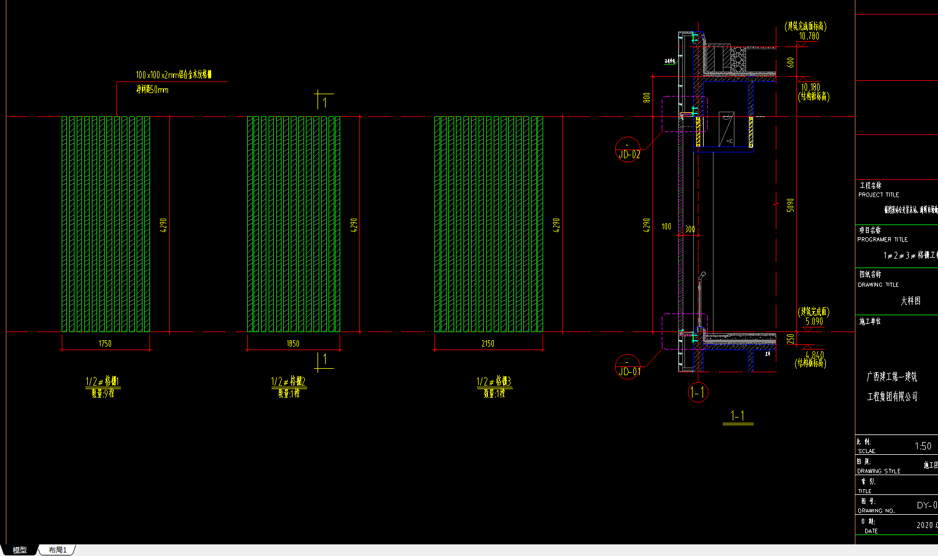
Task: Click the PROJECT TITLE label in title block
Action: tap(879, 195)
